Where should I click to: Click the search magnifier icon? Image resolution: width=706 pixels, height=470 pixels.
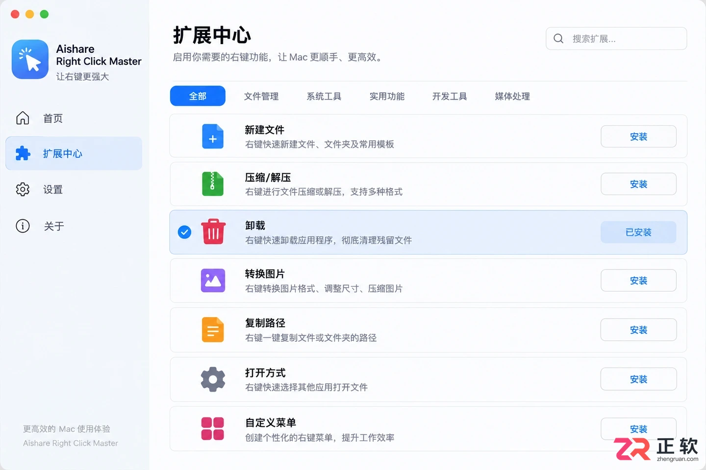coord(558,39)
